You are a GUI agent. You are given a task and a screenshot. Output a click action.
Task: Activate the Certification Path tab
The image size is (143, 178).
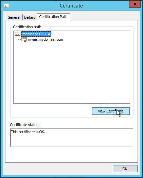(x=53, y=17)
